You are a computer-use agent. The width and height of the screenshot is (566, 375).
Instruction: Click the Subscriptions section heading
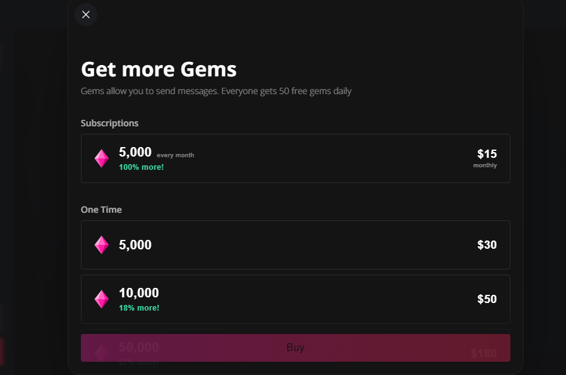109,123
